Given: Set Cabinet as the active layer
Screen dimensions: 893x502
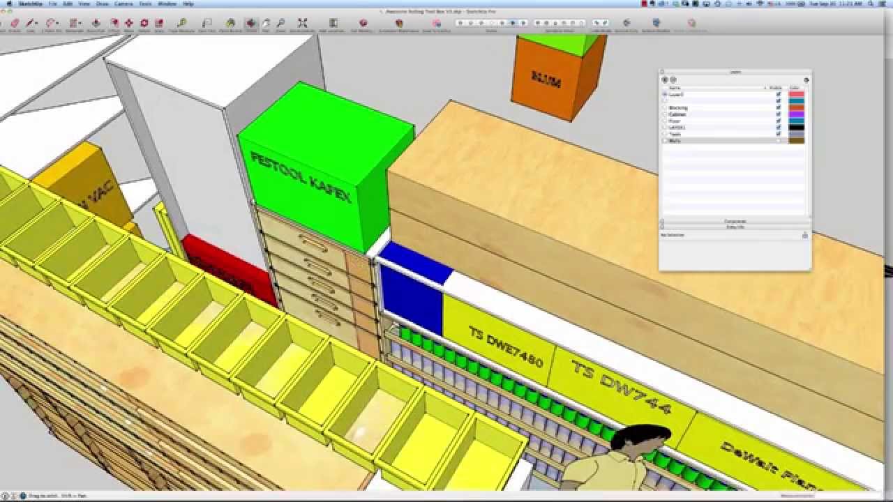Looking at the screenshot, I should tap(665, 114).
